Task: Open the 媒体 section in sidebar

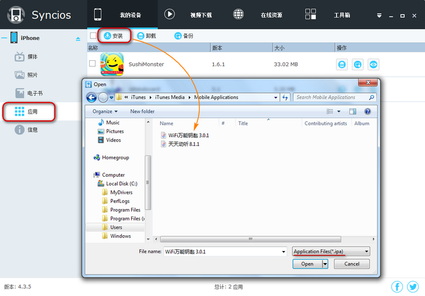Action: (x=26, y=57)
